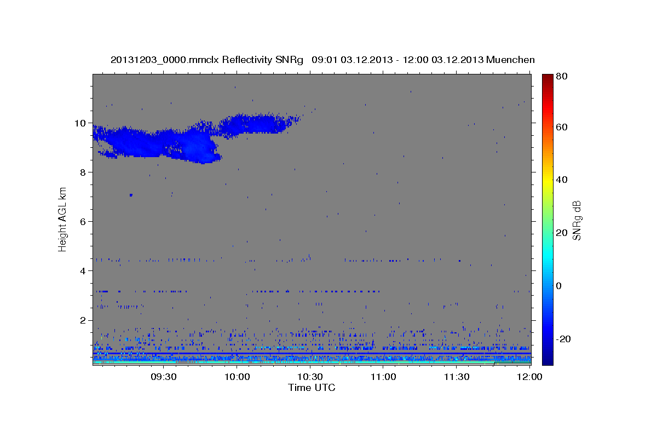The width and height of the screenshot is (657, 438).
Task: Click the plot title starting with 20131203_0000.mmclx
Action: (322, 60)
